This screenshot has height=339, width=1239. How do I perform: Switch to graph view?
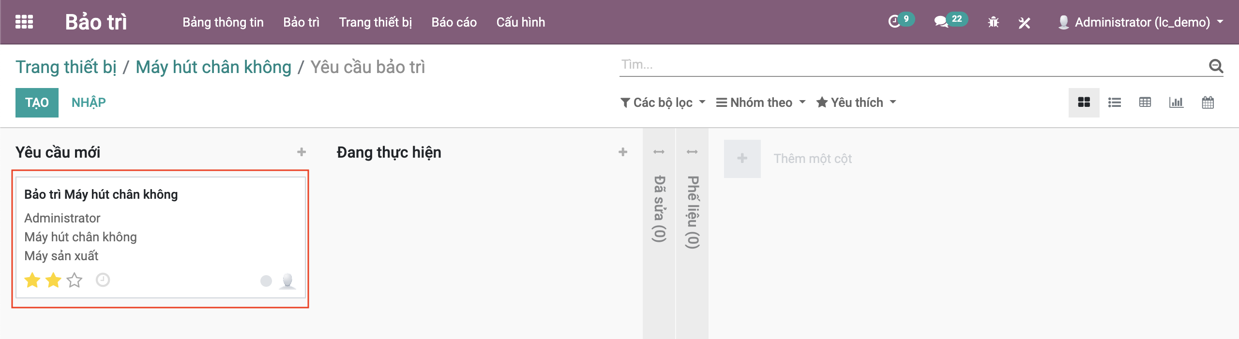(x=1176, y=103)
